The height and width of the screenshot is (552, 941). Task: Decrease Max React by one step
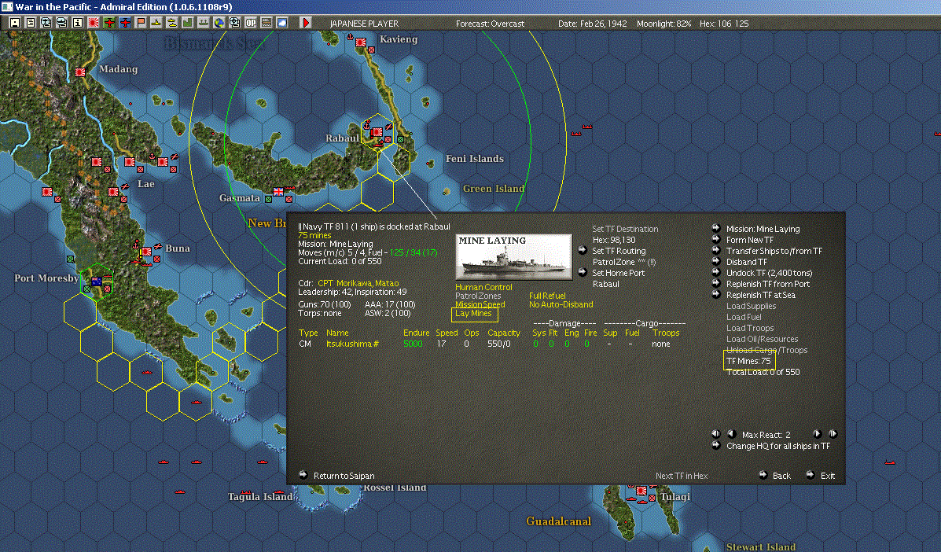click(x=731, y=434)
